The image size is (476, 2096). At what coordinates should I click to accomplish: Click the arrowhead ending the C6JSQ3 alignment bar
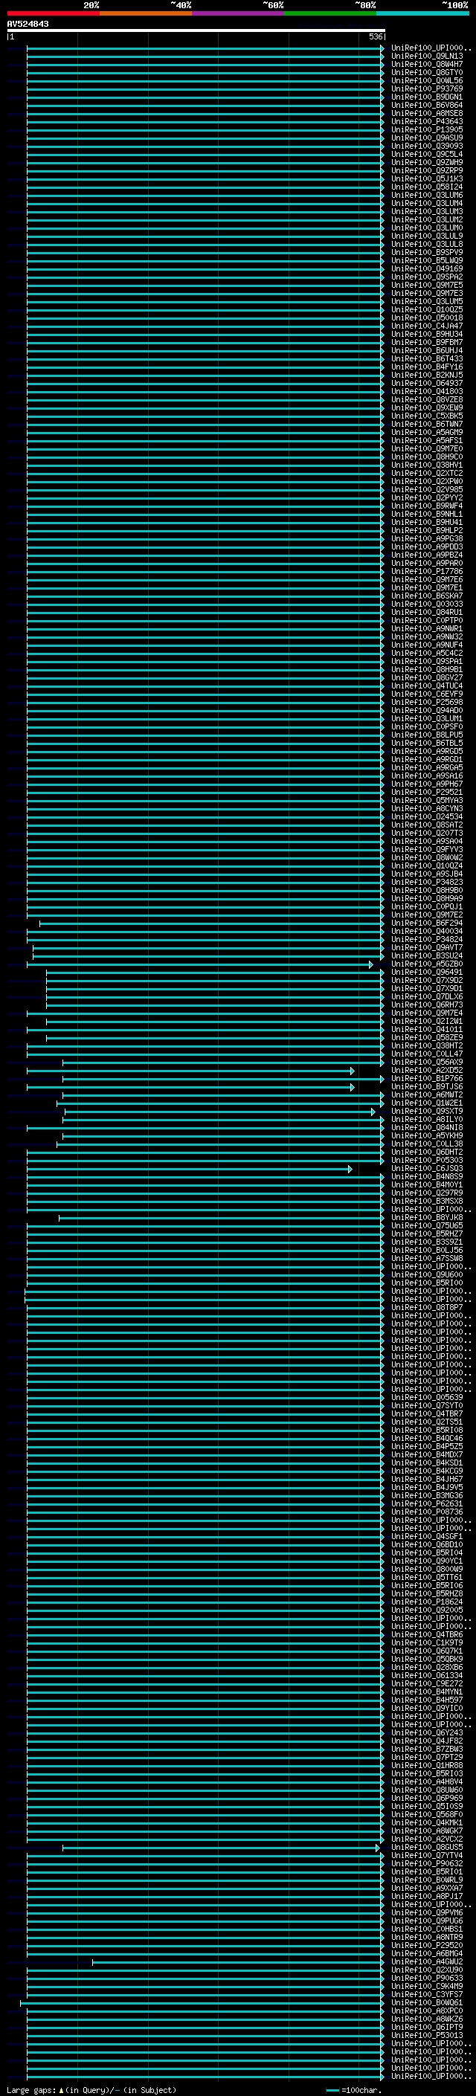coord(351,1168)
